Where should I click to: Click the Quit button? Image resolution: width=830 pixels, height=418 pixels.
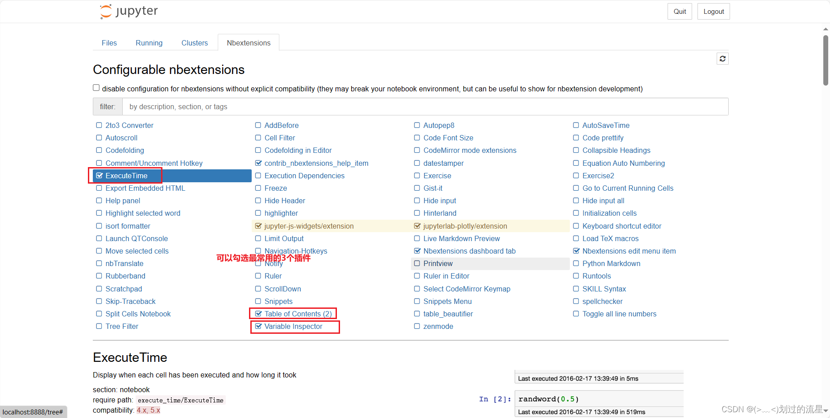[680, 11]
